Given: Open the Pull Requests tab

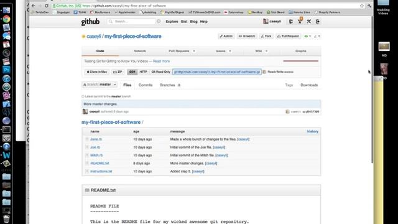Looking at the screenshot, I should coord(182,51).
